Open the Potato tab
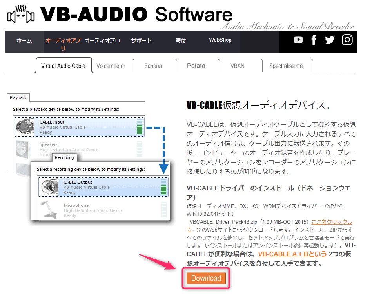The height and width of the screenshot is (294, 372). [x=196, y=66]
